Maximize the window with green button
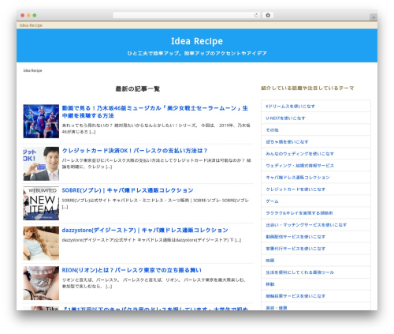Screen dimensions: 394x334 click(35, 16)
